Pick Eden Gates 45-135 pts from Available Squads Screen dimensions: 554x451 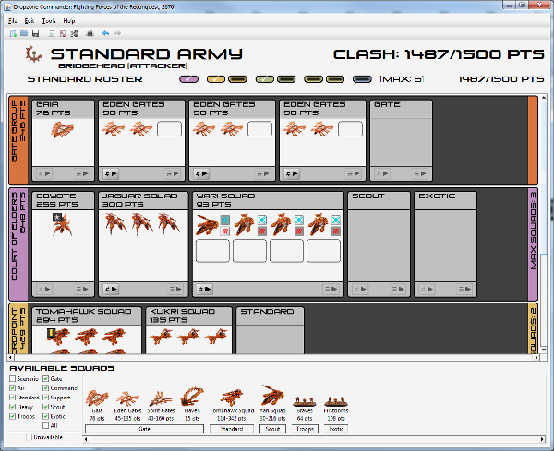coord(127,406)
